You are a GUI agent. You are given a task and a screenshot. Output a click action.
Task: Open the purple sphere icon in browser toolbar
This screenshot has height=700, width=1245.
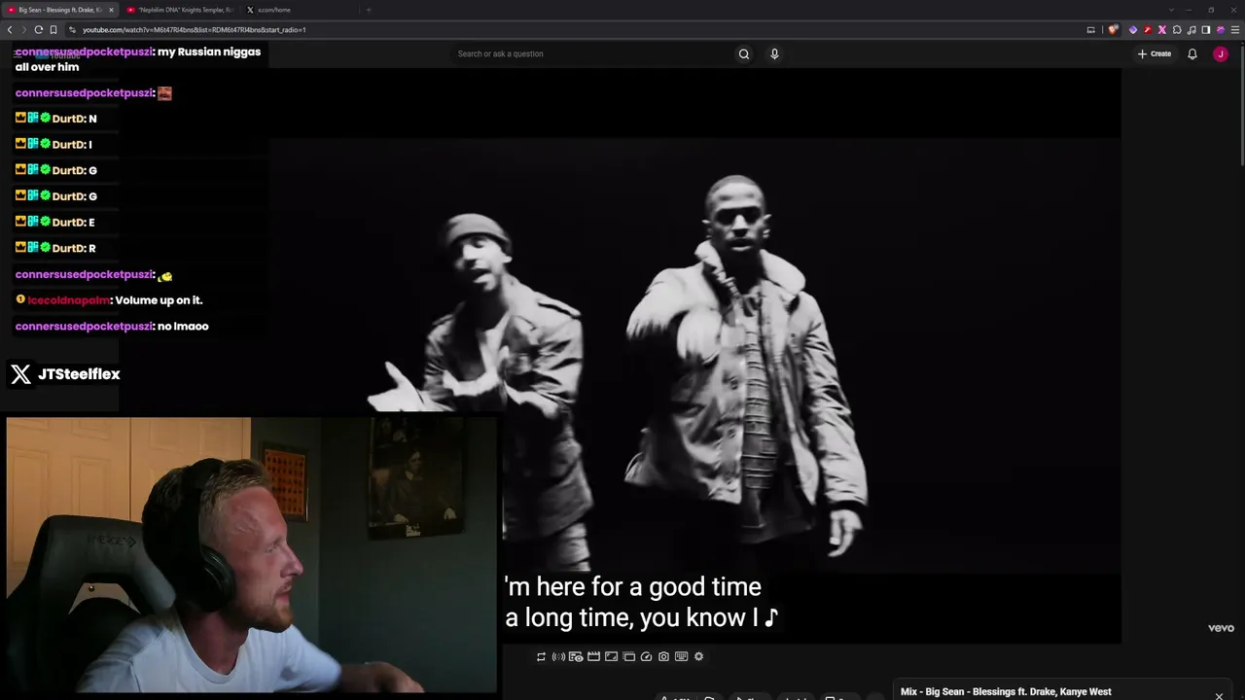coord(1221,30)
